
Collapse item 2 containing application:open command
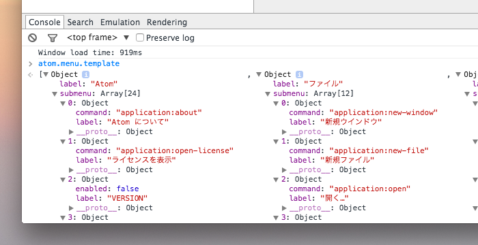click(x=276, y=180)
